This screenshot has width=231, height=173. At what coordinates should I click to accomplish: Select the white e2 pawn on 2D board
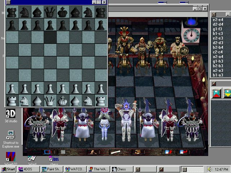pos(62,89)
